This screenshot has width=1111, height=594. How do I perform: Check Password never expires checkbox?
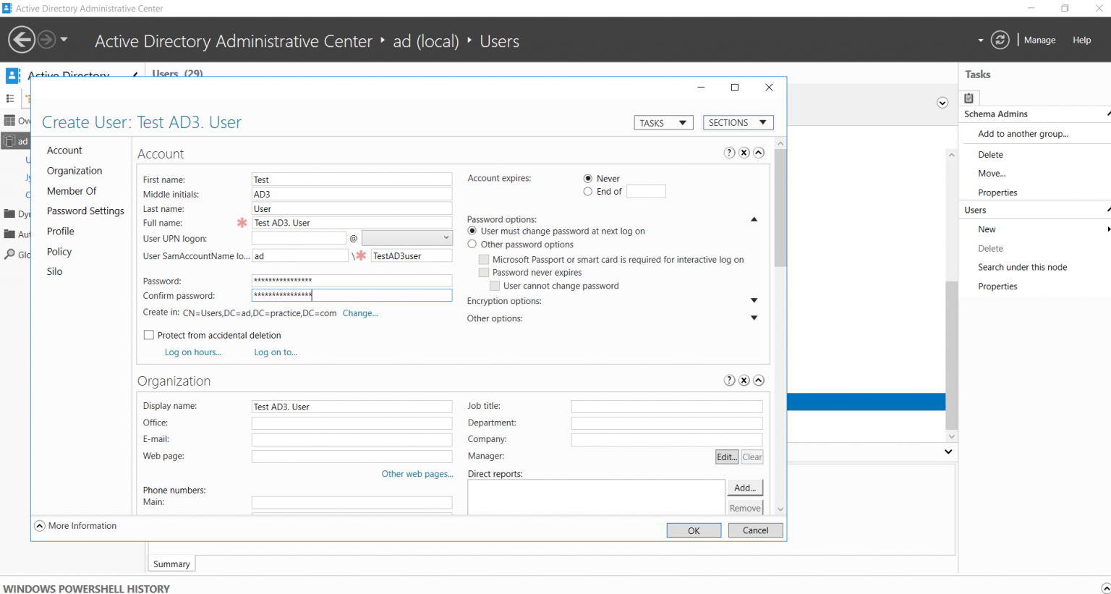click(x=484, y=273)
